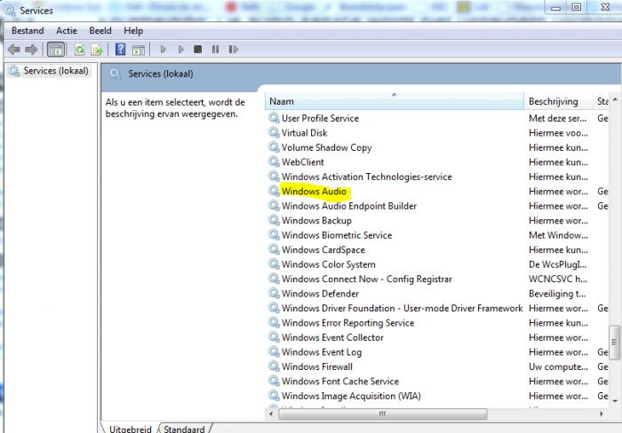622x433 pixels.
Task: Click the horizontal scrollbar thumb
Action: click(383, 414)
